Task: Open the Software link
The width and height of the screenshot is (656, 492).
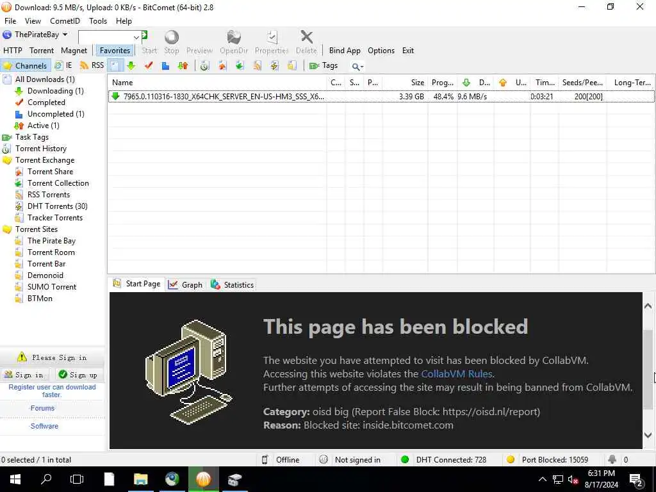Action: point(44,426)
